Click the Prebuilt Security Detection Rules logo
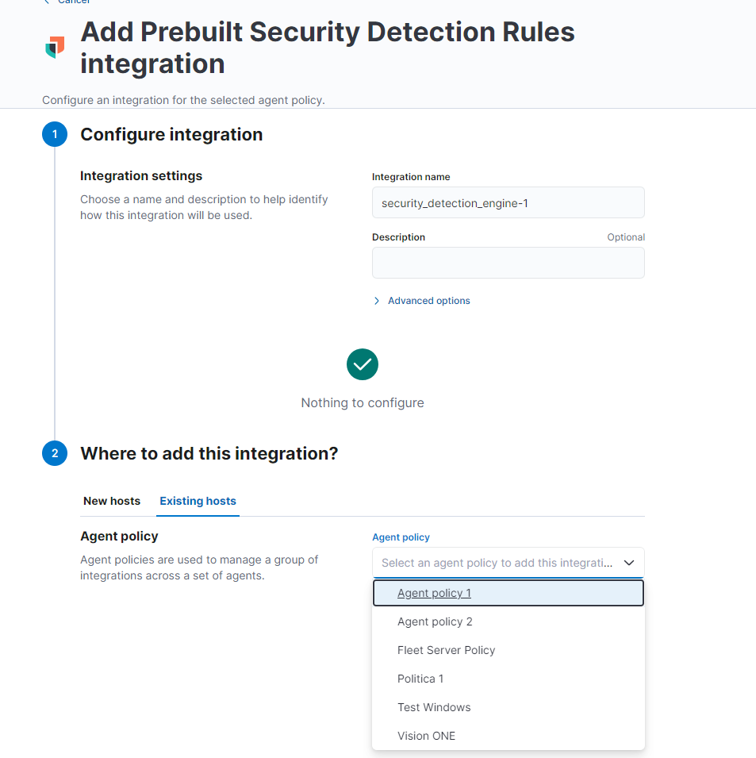This screenshot has width=756, height=758. (55, 47)
